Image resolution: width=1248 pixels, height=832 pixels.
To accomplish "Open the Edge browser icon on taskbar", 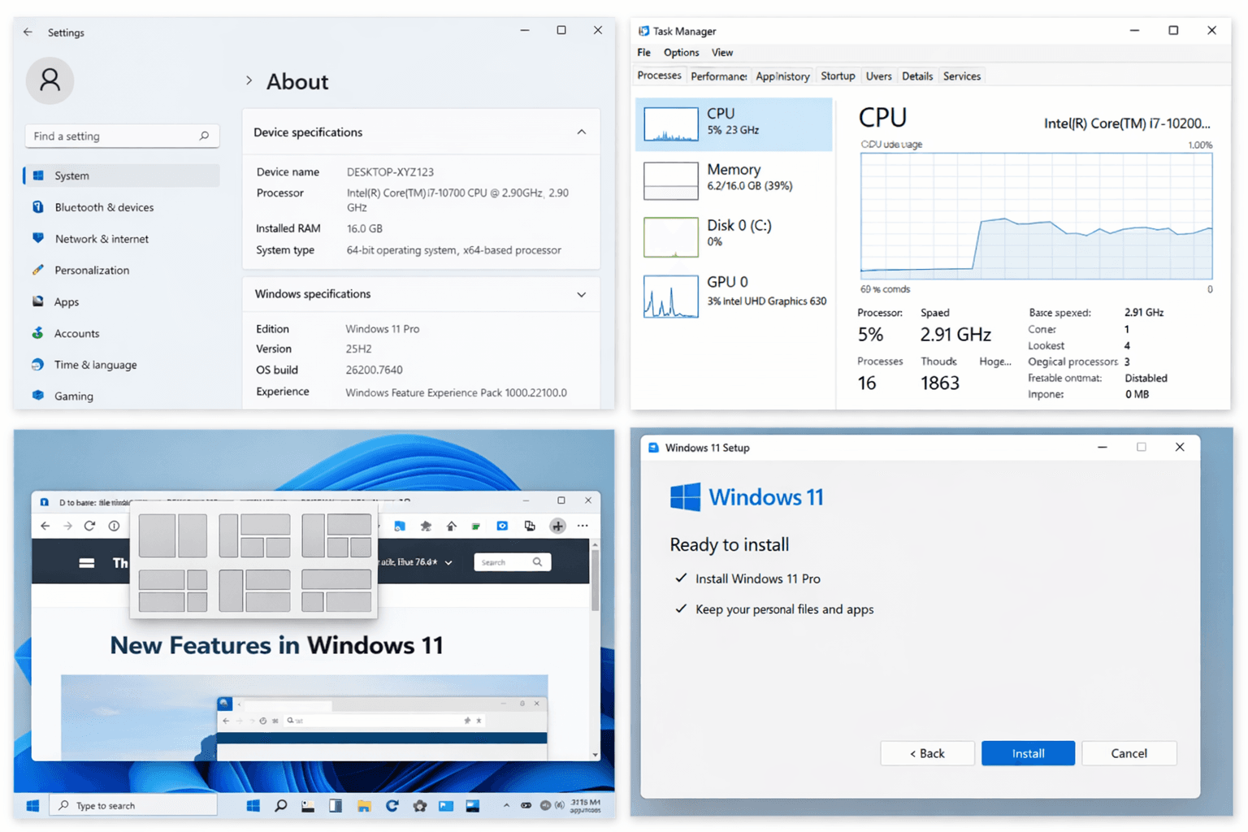I will coord(392,806).
